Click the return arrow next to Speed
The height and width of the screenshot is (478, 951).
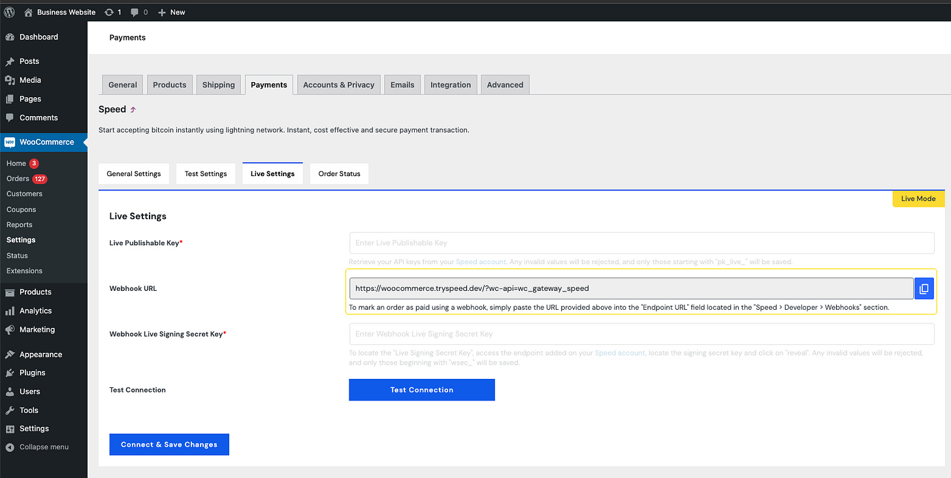(133, 110)
